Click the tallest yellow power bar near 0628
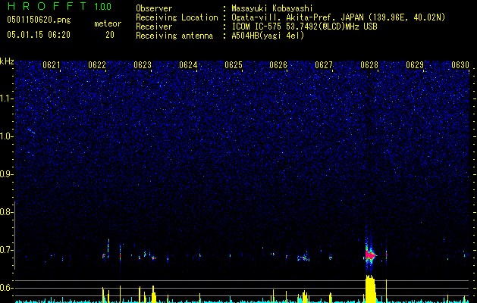 (370, 289)
